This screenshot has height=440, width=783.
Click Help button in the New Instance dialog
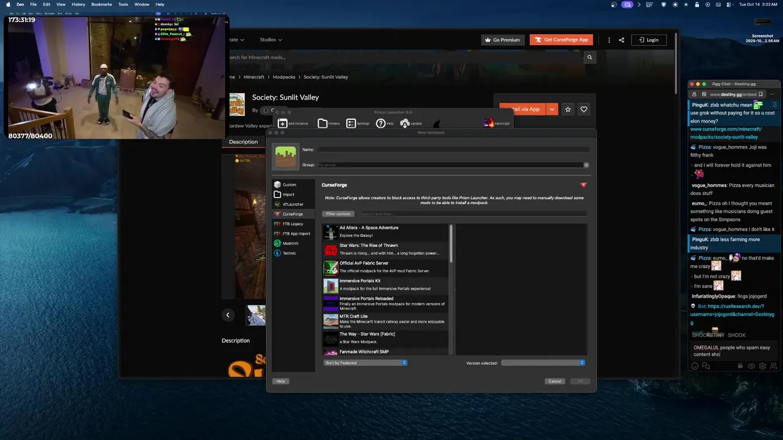(280, 381)
